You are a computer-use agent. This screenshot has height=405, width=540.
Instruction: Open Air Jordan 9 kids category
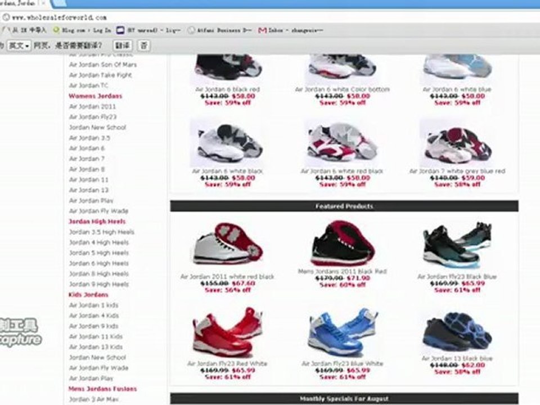click(x=94, y=326)
